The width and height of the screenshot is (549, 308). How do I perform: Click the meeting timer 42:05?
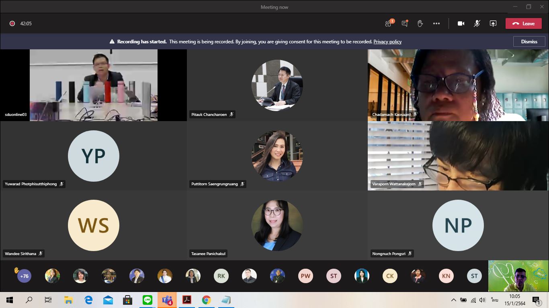point(26,24)
